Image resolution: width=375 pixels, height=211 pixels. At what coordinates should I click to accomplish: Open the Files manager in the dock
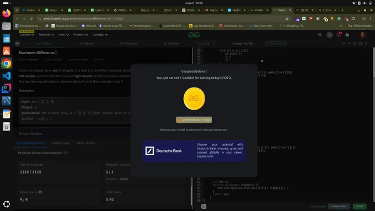point(7,25)
